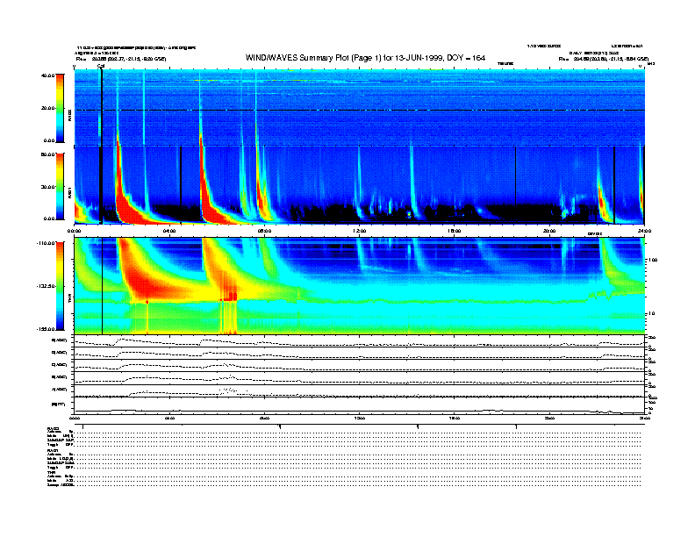Click the -132.50 label on TNR scale
Screen dimensions: 695x537
coord(46,286)
